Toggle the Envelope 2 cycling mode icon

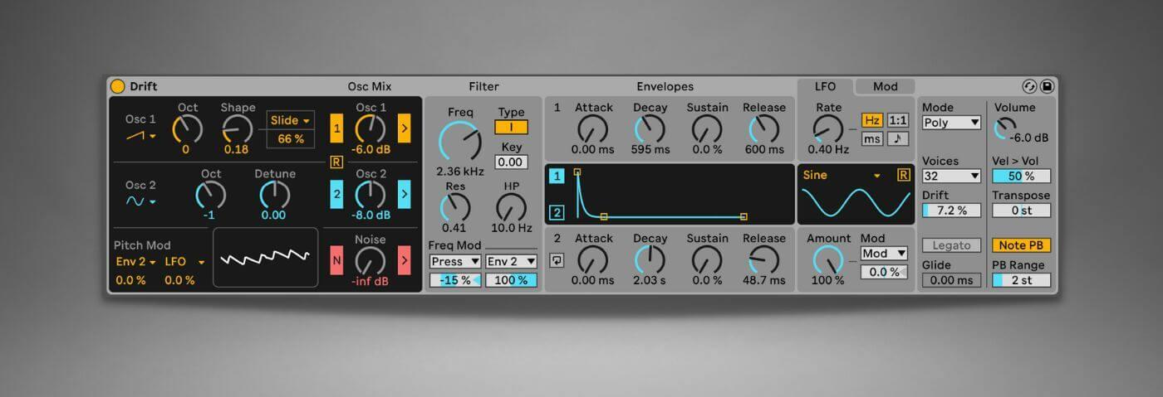(557, 260)
